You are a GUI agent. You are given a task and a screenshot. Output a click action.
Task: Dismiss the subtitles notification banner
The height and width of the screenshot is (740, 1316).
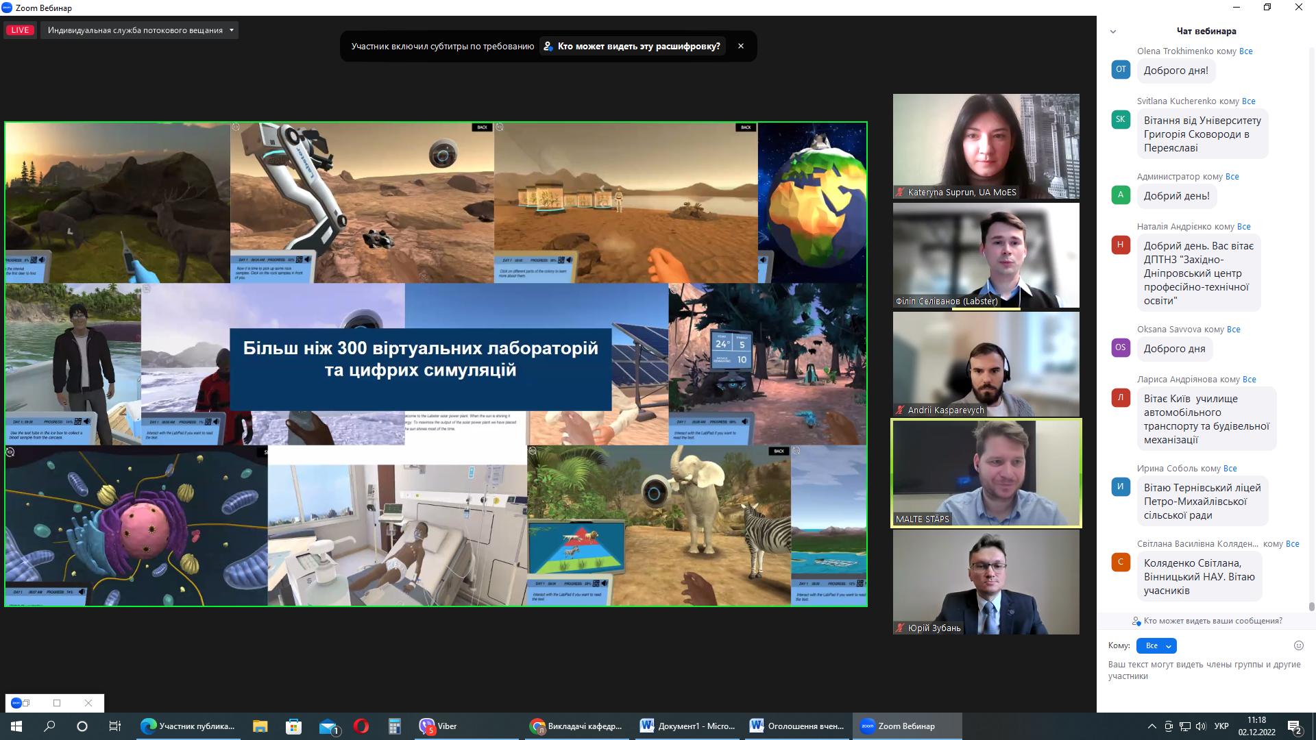coord(740,46)
